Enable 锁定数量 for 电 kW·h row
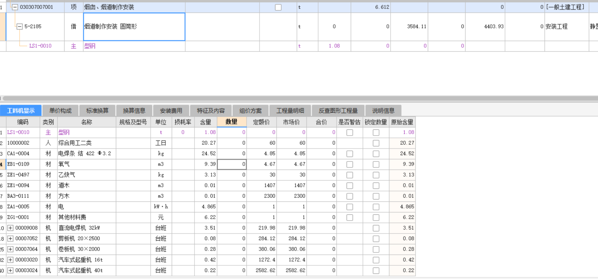This screenshot has height=279, width=598. pos(376,207)
